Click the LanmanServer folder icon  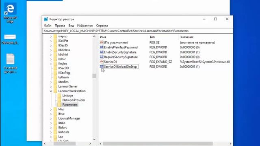point(55,86)
